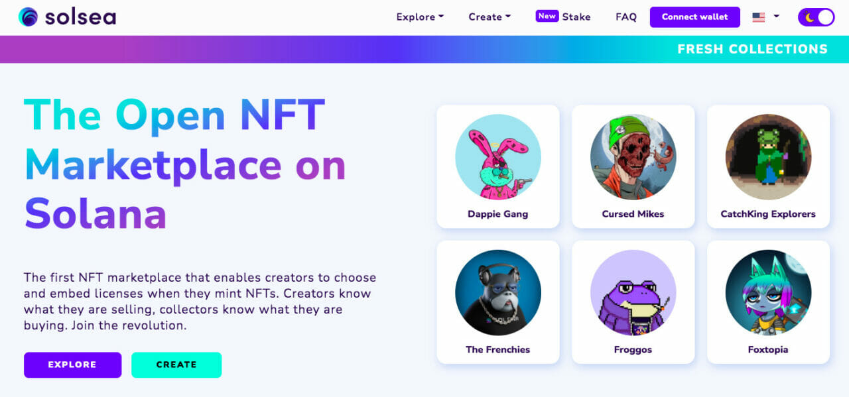Open The Frenchies bulldog avatar
The image size is (849, 397).
(497, 292)
